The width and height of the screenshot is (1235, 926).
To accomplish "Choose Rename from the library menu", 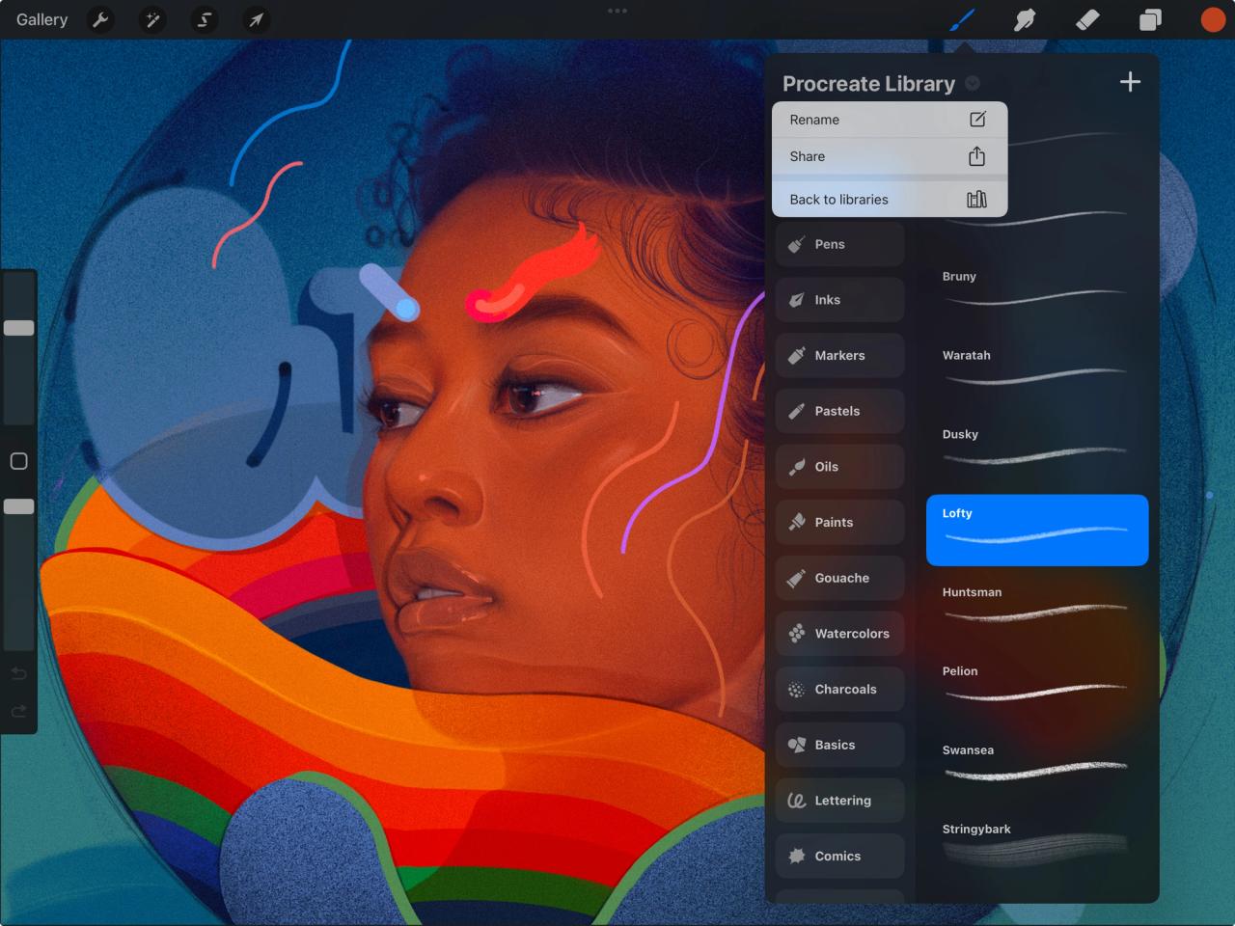I will click(x=888, y=120).
